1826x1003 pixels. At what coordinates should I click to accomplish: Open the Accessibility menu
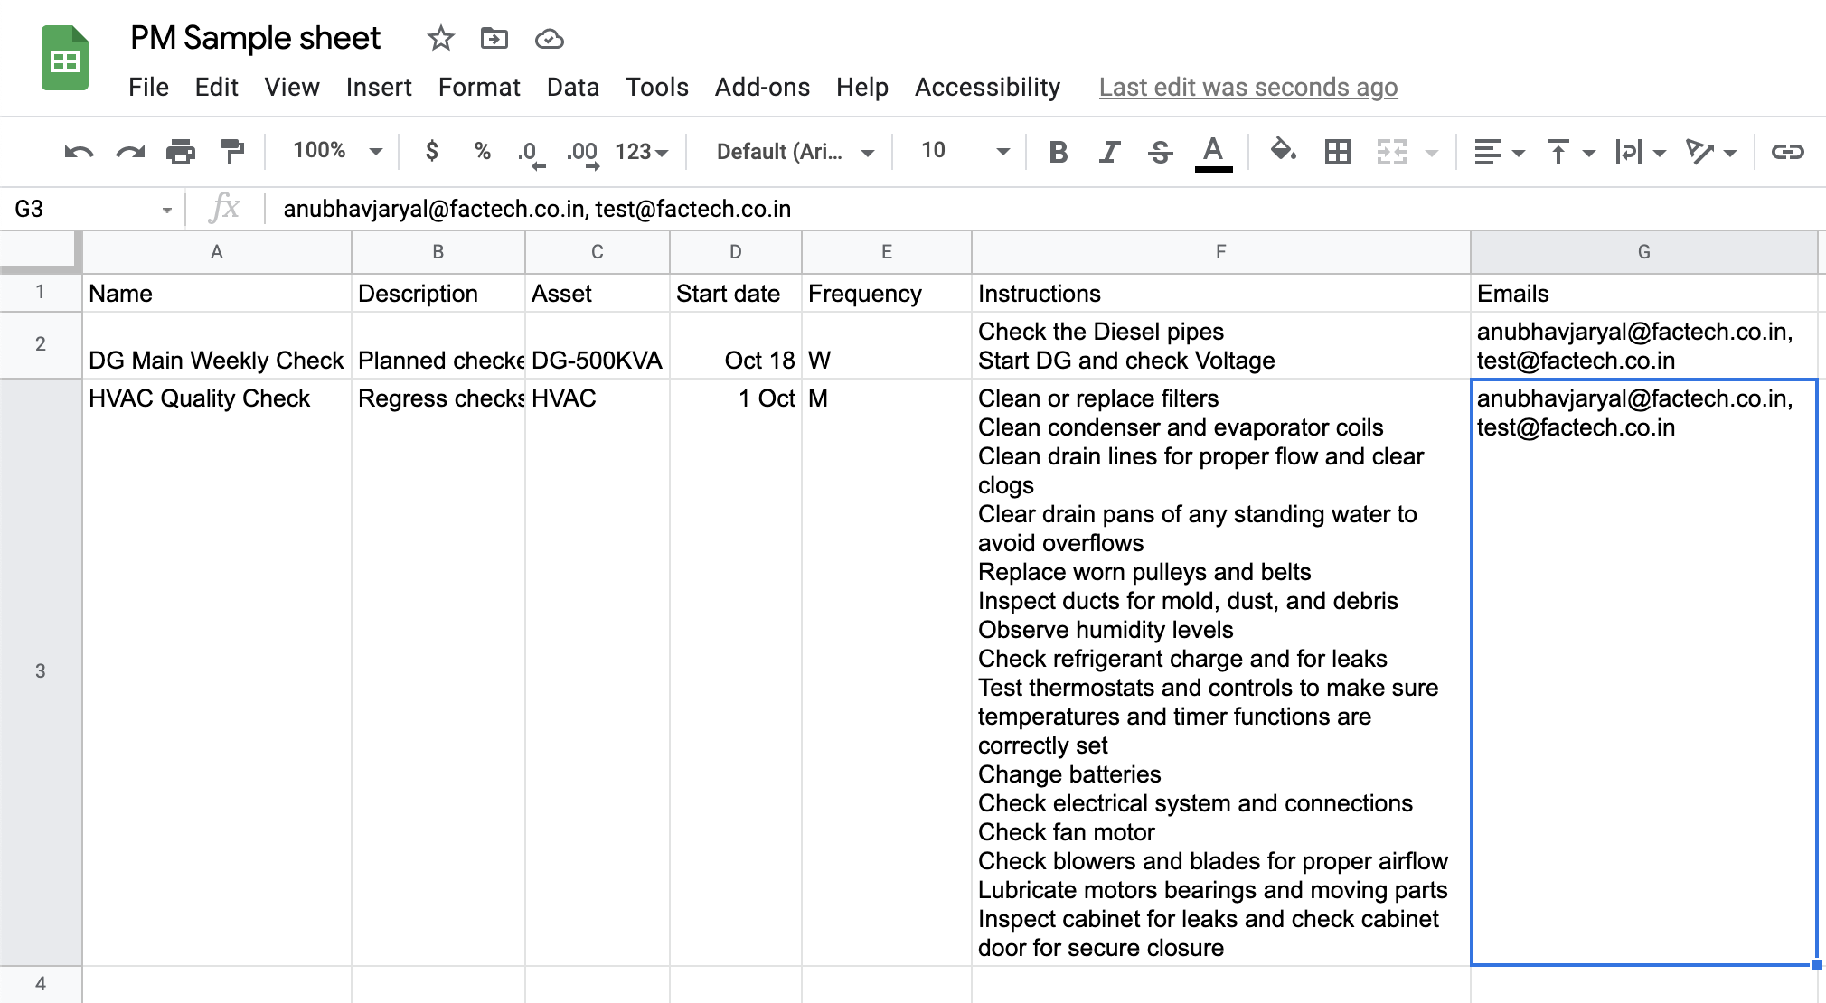click(987, 88)
